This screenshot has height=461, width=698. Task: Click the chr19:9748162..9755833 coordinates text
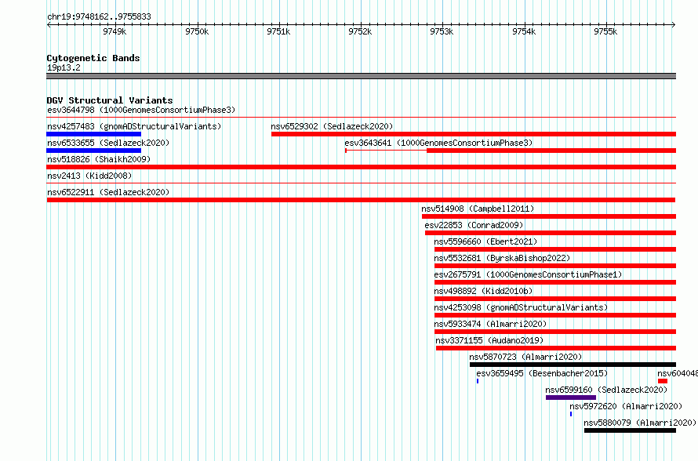[x=99, y=17]
